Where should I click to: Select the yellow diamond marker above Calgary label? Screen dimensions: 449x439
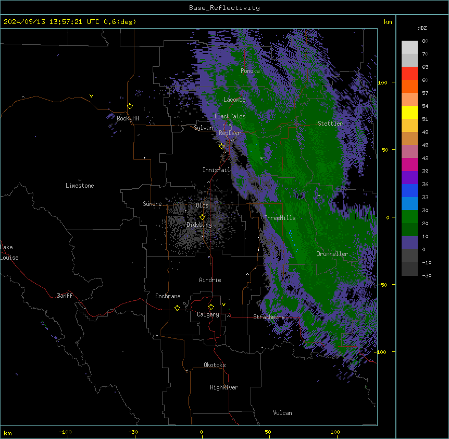211,307
